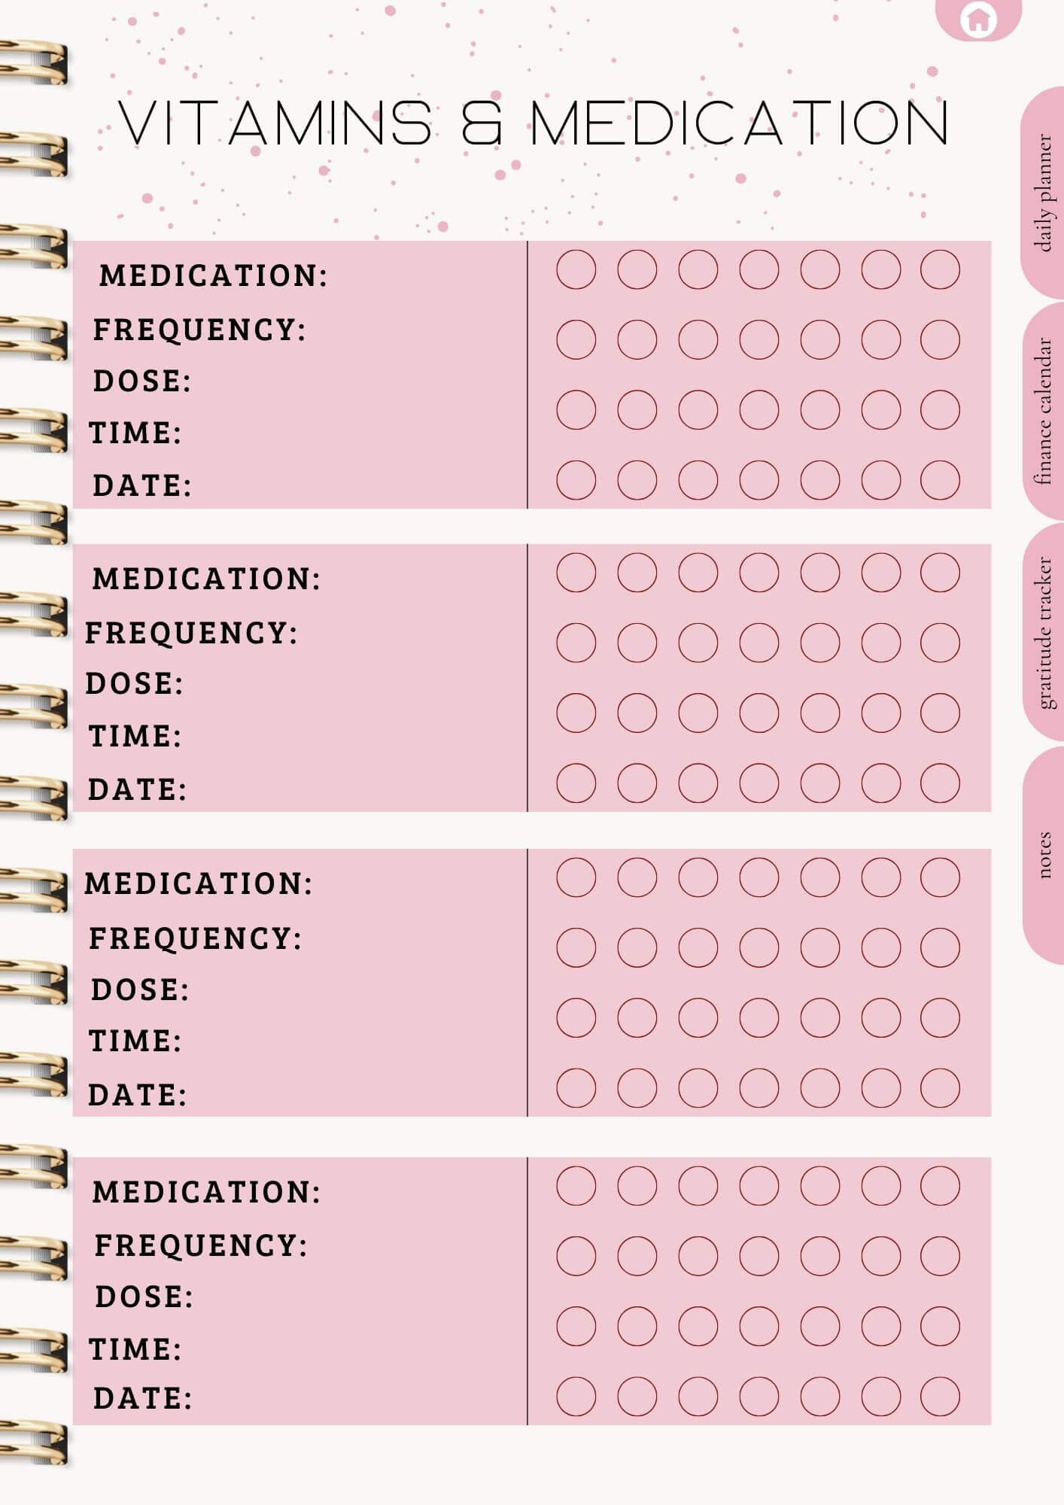
Task: Switch to the finance calendar tab
Action: coord(1044,411)
